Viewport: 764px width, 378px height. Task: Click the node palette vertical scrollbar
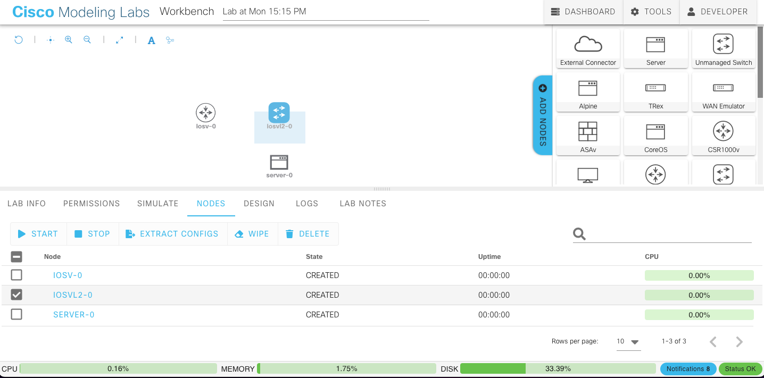[x=760, y=62]
